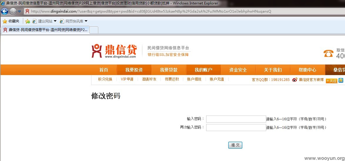Click the site favicon in address bar
This screenshot has height=161, width=345.
[x=27, y=11]
